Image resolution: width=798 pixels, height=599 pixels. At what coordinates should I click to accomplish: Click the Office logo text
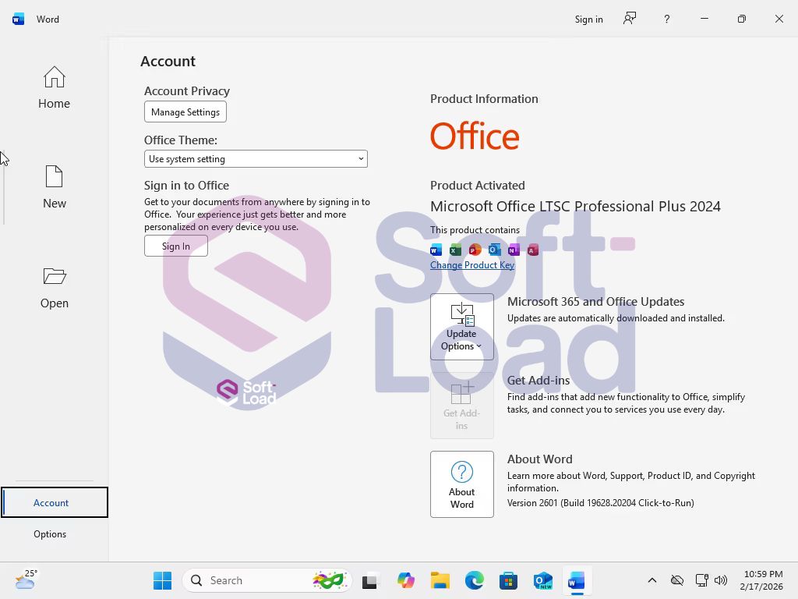475,136
